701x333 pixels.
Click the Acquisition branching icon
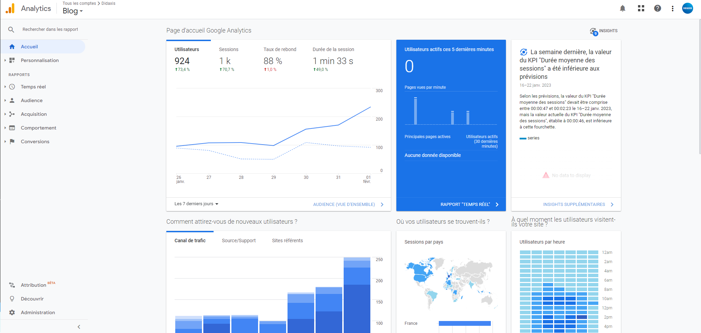[x=12, y=114]
